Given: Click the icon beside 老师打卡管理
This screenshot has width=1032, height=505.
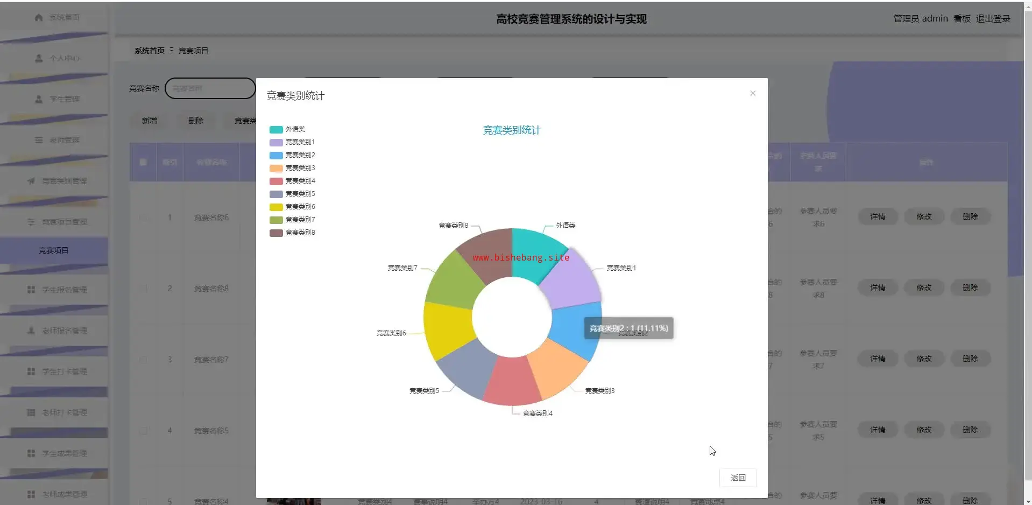Looking at the screenshot, I should [x=31, y=412].
